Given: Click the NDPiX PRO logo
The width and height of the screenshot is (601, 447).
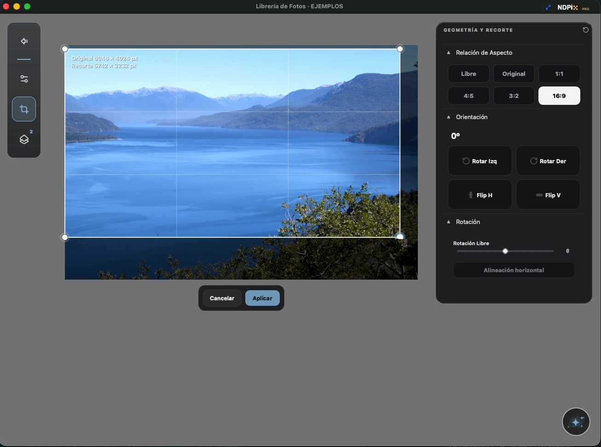Looking at the screenshot, I should click(573, 7).
